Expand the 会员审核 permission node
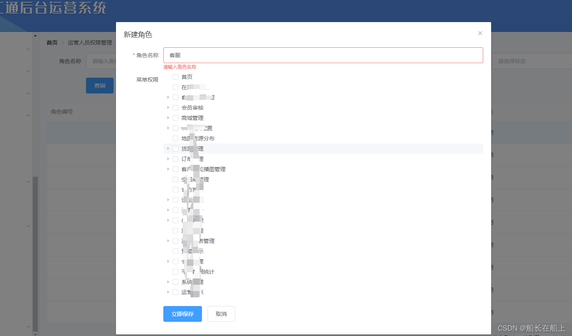This screenshot has width=572, height=336. tap(168, 108)
